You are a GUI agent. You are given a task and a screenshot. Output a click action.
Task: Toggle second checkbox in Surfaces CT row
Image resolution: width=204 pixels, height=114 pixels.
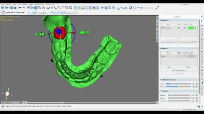pyautogui.click(x=184, y=56)
